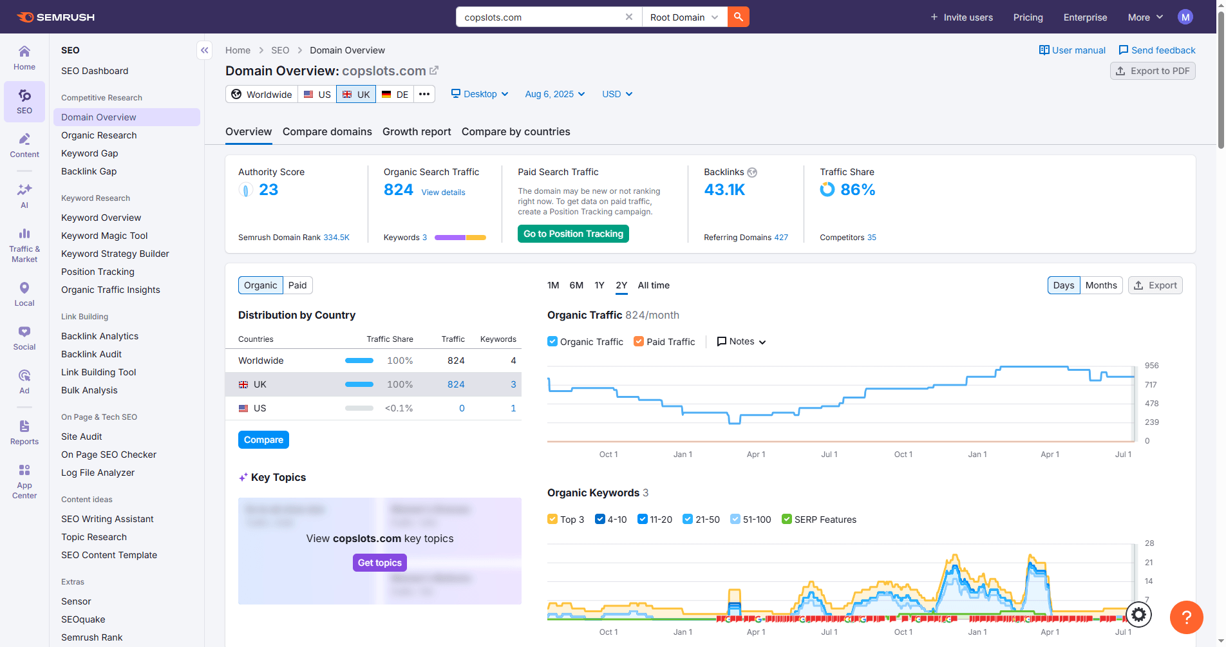
Task: Select the All time range
Action: pos(654,285)
